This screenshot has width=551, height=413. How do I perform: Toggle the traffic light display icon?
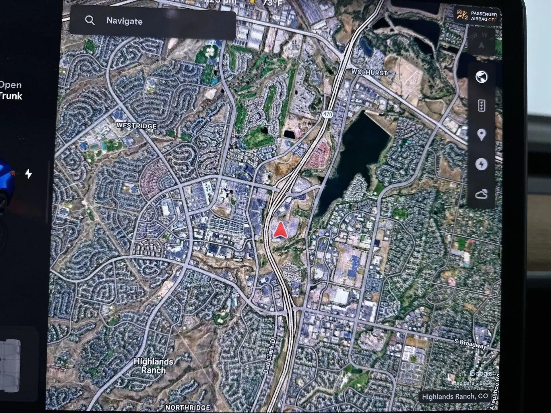[481, 106]
